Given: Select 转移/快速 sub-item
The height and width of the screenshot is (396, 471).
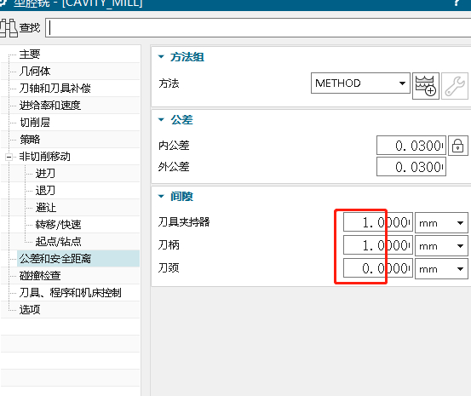Looking at the screenshot, I should [x=58, y=225].
